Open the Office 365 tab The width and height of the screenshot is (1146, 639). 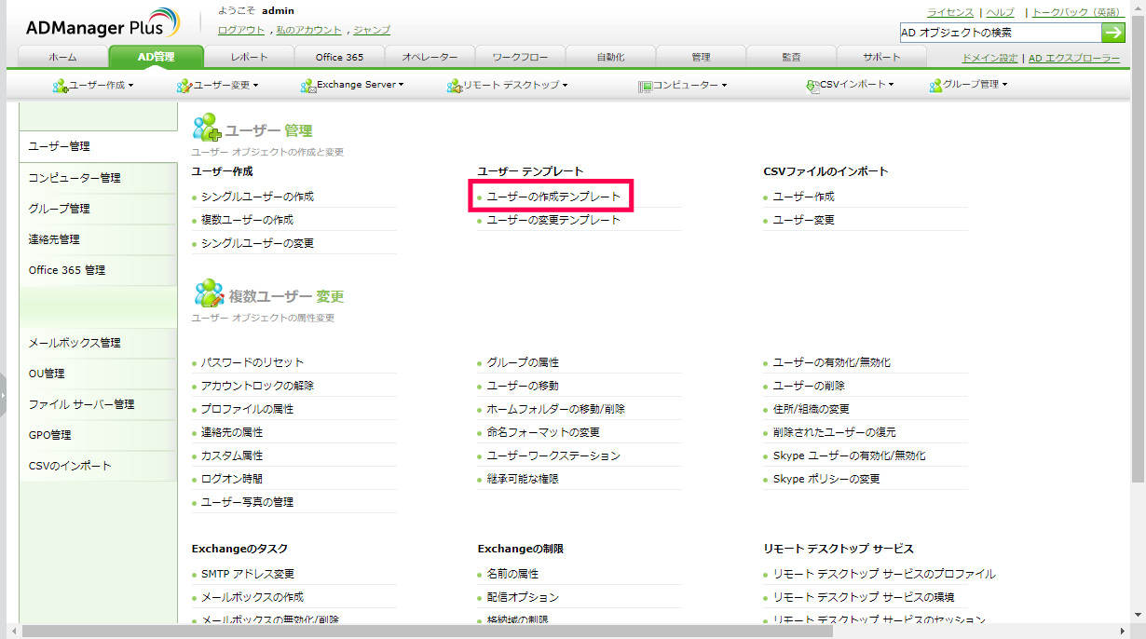[x=340, y=57]
